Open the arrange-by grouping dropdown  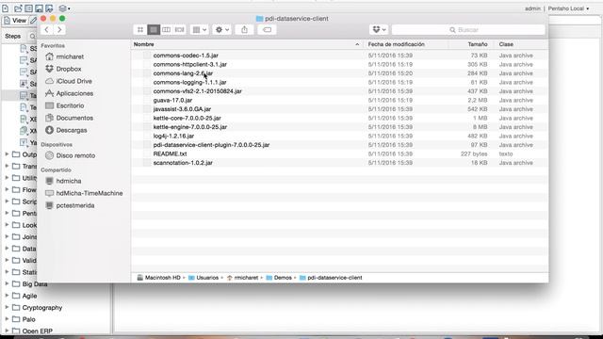pos(199,29)
